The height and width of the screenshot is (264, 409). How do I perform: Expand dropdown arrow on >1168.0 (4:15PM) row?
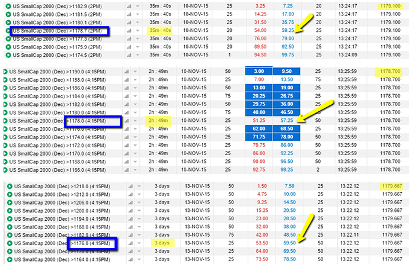pos(135,162)
